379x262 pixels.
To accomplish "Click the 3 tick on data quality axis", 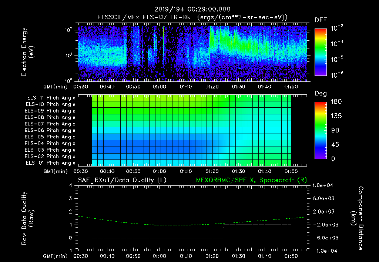I will tap(71, 198).
